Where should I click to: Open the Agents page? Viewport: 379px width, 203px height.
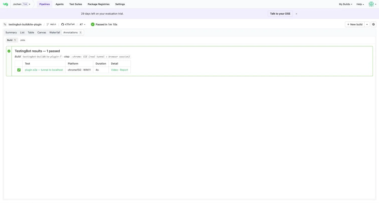(x=59, y=4)
